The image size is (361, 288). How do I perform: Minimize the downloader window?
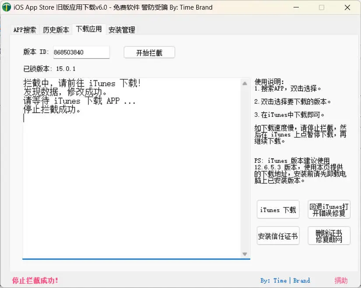[296, 7]
